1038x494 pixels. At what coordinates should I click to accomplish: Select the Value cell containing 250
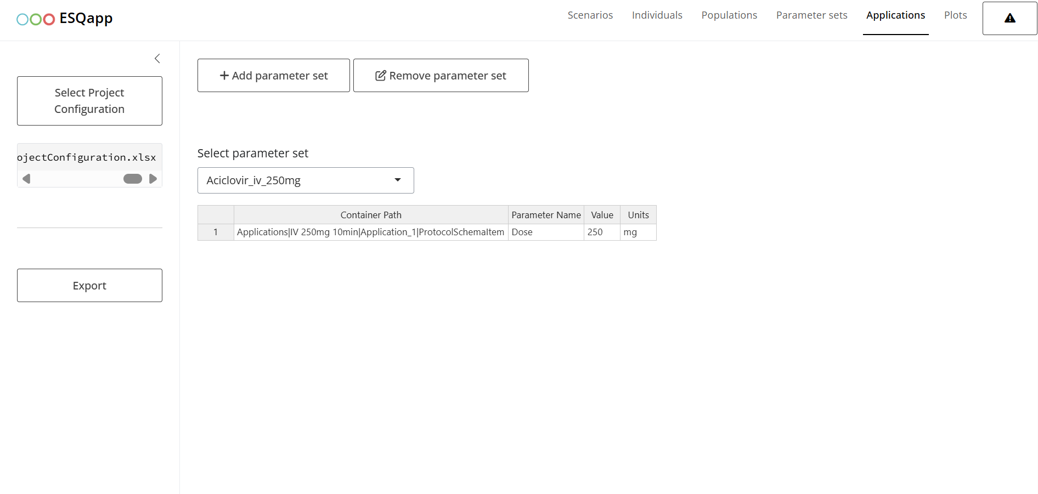pos(601,232)
